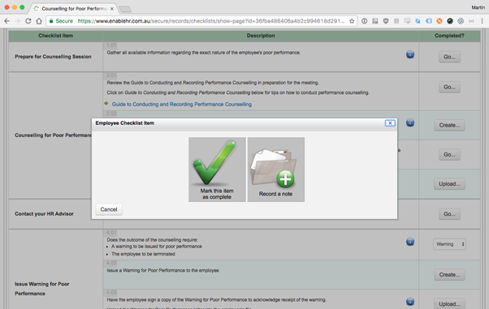Click the Create button for item 4.02
The image size is (489, 309).
pos(449,274)
